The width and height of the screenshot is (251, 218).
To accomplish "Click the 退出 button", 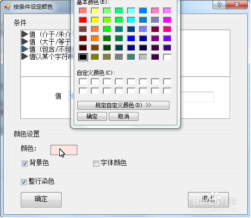I will [208, 199].
